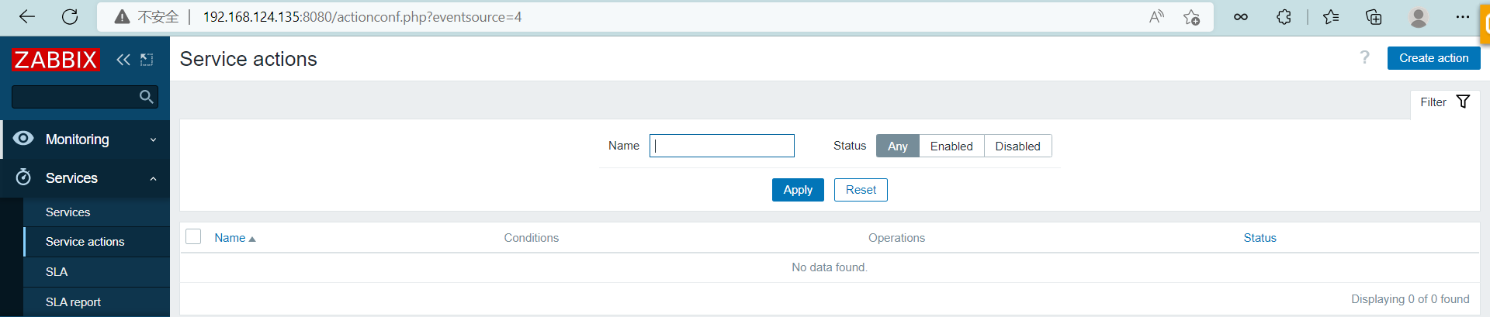
Task: Click the Filter funnel icon
Action: click(1463, 102)
